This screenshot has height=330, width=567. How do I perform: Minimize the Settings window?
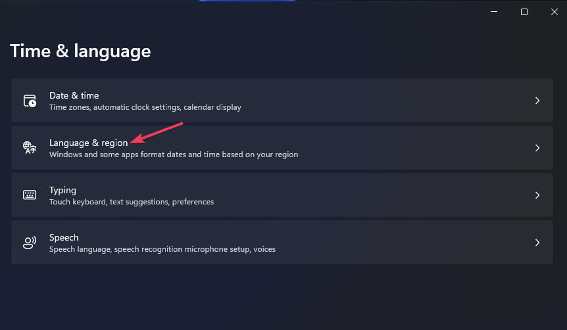[494, 12]
